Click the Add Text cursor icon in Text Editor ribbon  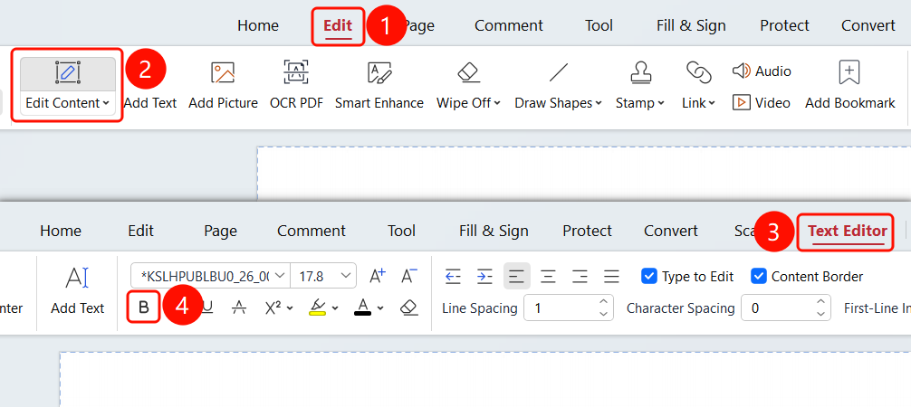tap(77, 278)
